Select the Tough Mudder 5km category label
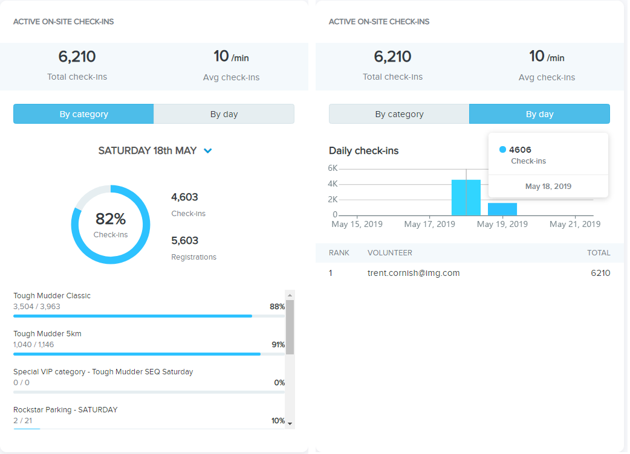The image size is (630, 454). pos(47,334)
